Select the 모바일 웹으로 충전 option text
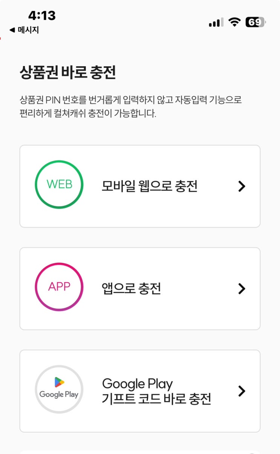Screen dimensions: 280x454 point(150,186)
